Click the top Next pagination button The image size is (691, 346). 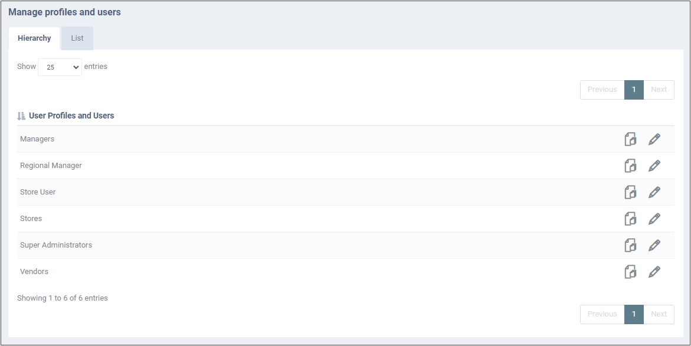pos(659,90)
